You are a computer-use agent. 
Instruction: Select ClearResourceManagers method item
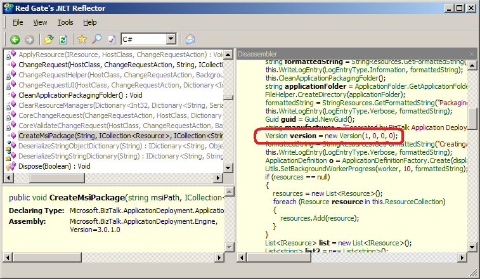tap(120, 105)
